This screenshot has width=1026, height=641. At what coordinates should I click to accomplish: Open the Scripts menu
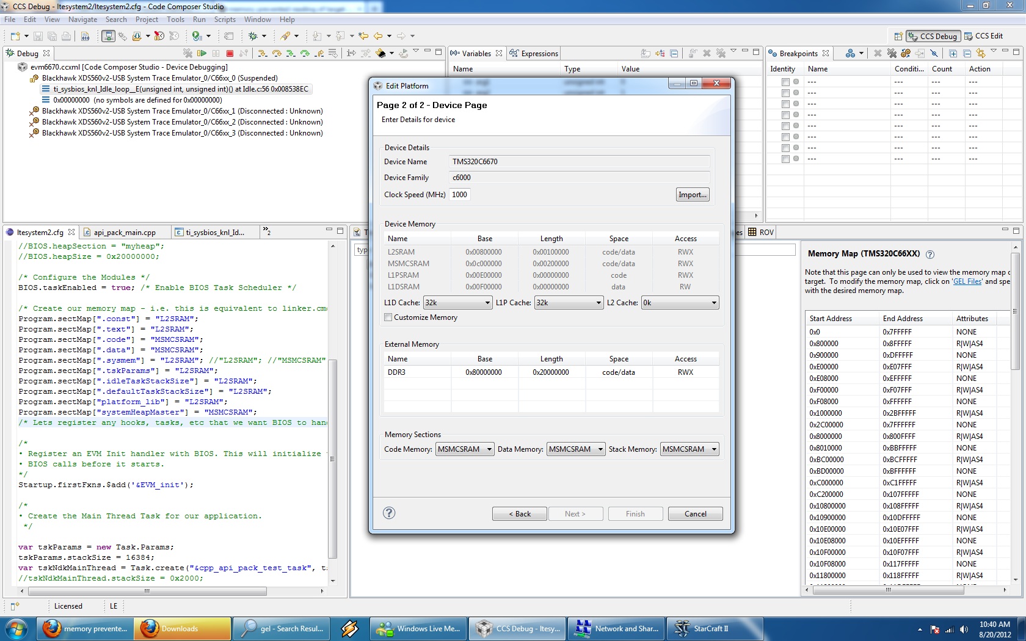(x=225, y=20)
